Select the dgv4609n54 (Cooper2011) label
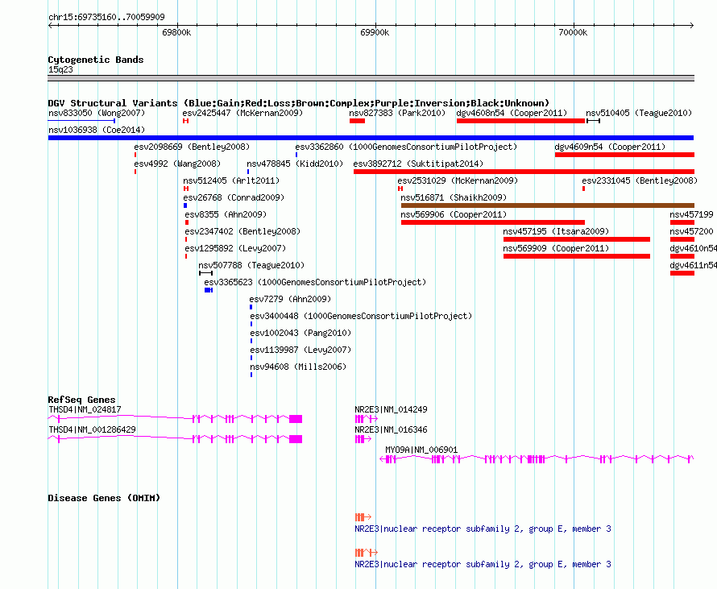Image resolution: width=717 pixels, height=589 pixels. point(610,147)
